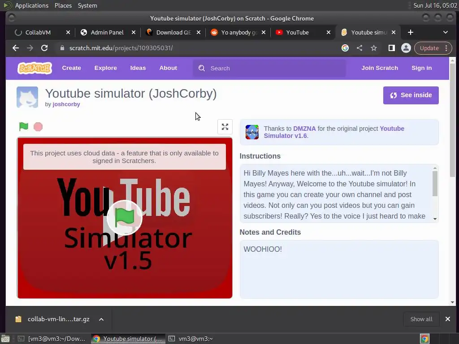Click the padlock site info icon
This screenshot has height=344, width=459.
(x=62, y=48)
